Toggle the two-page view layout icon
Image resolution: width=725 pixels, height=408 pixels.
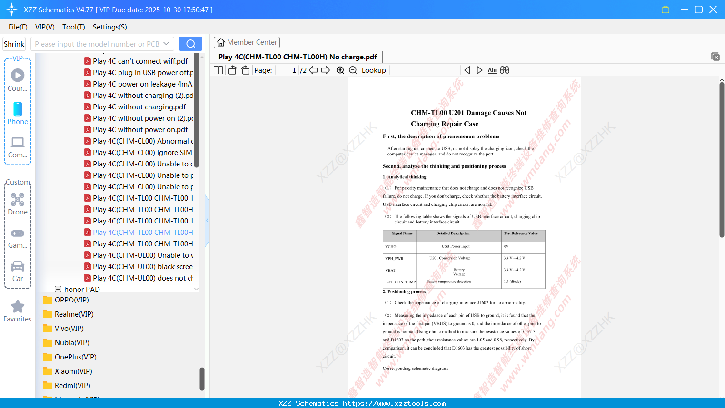(x=218, y=70)
